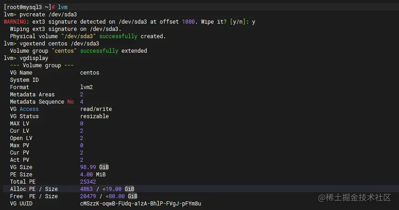The image size is (399, 210).
Task: Click the 'MiB' unit after PE Size
Action: click(101, 175)
